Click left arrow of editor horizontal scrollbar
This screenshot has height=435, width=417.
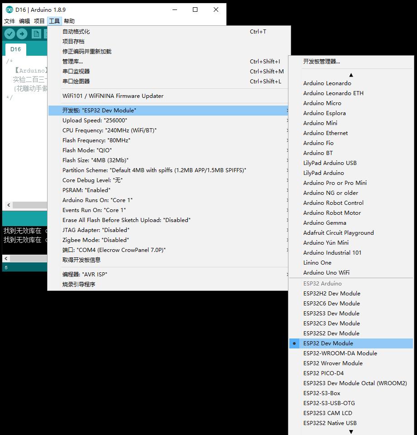pos(9,205)
